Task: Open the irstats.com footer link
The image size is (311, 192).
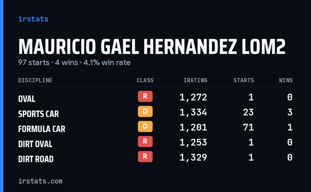Action: click(40, 181)
